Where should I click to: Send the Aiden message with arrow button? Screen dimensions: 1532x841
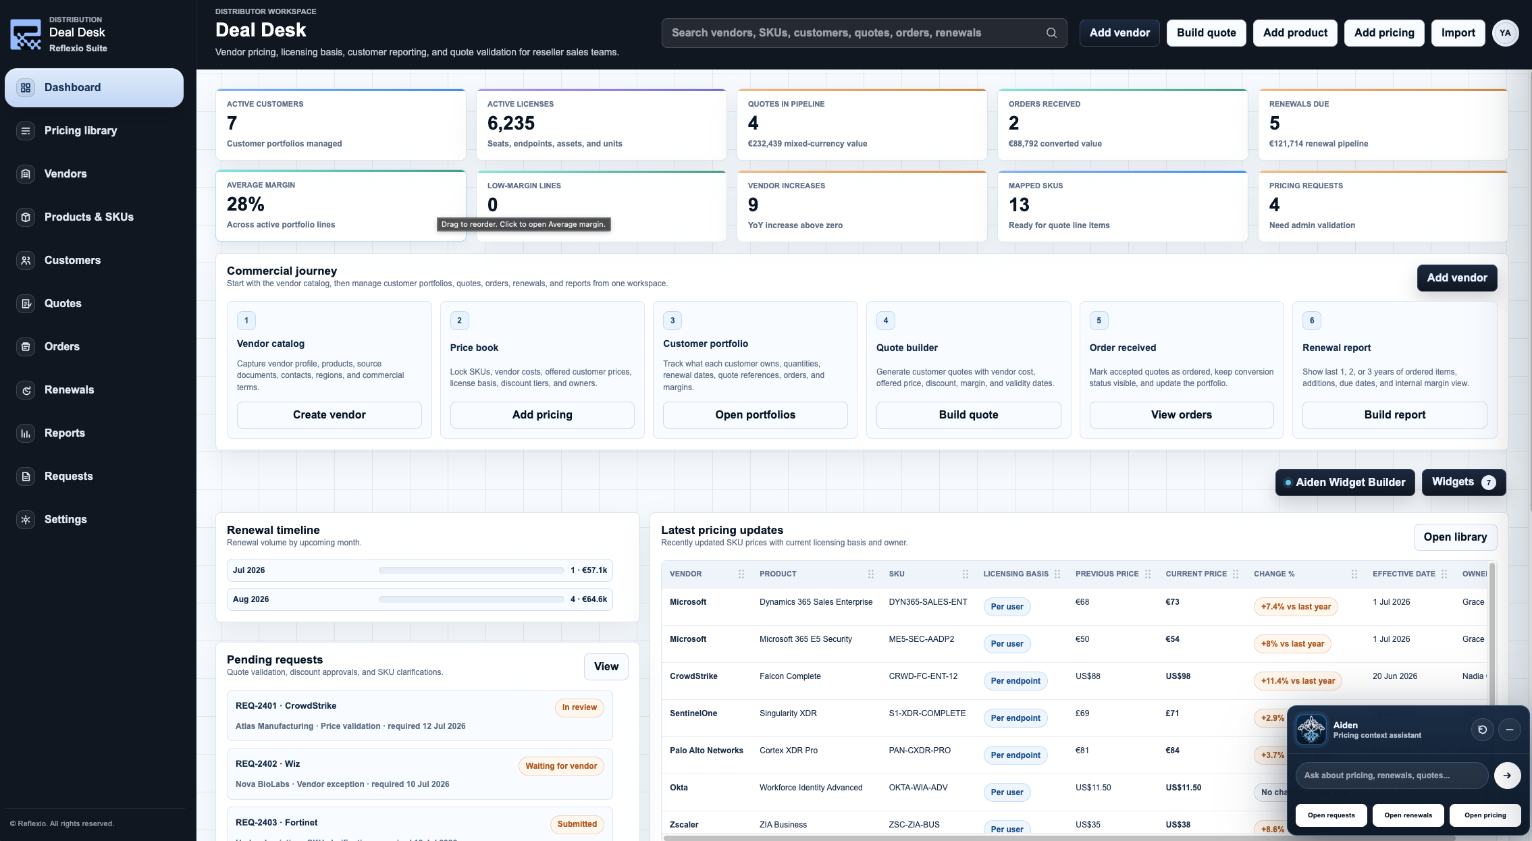click(1507, 776)
